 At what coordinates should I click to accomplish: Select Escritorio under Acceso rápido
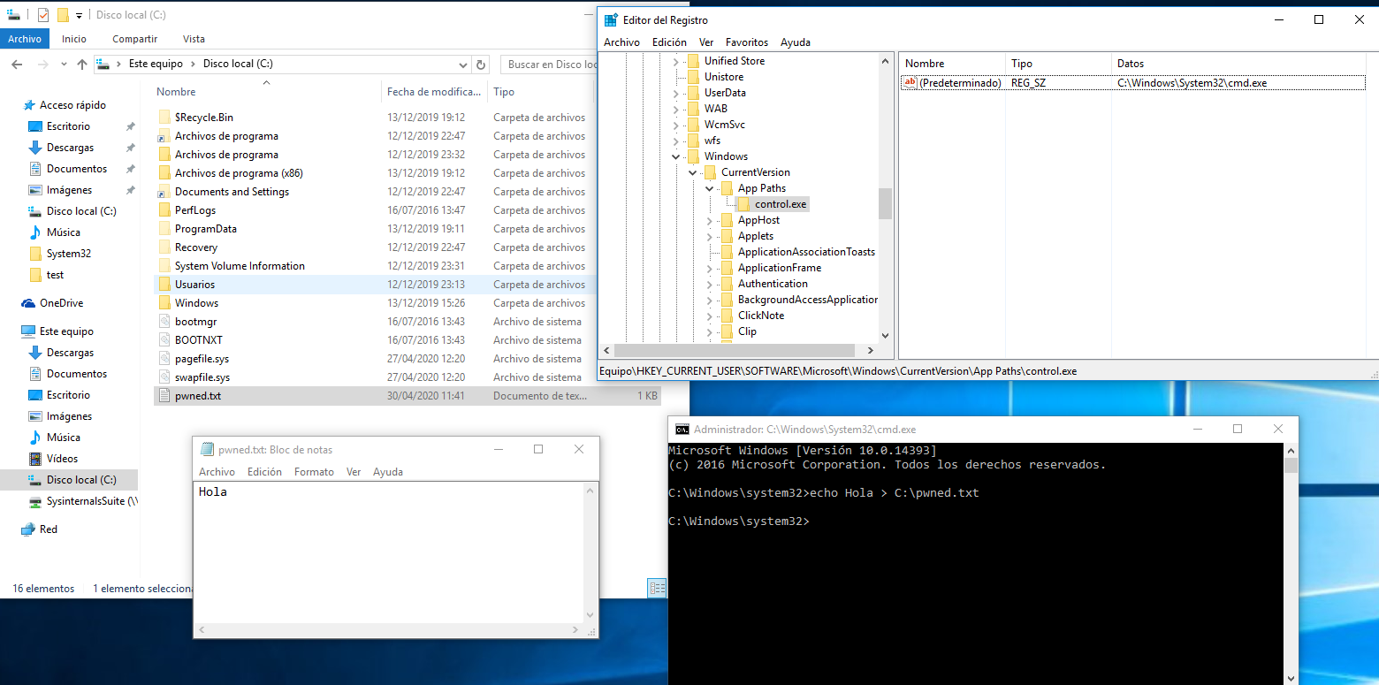[x=68, y=126]
